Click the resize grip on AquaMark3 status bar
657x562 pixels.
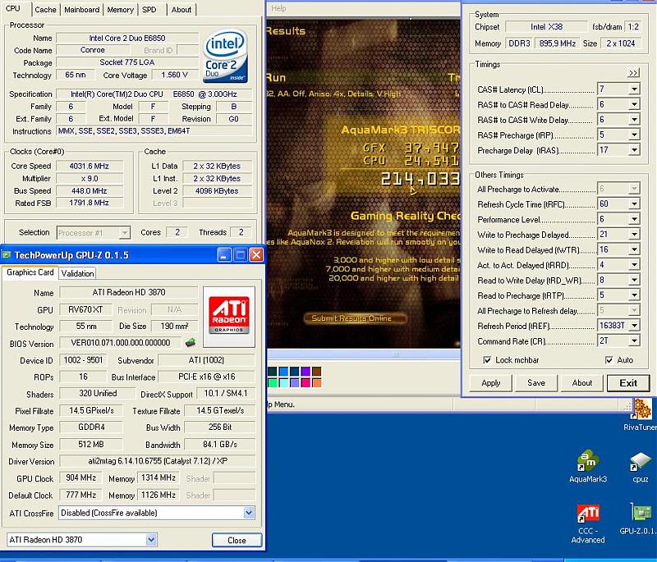tap(627, 405)
